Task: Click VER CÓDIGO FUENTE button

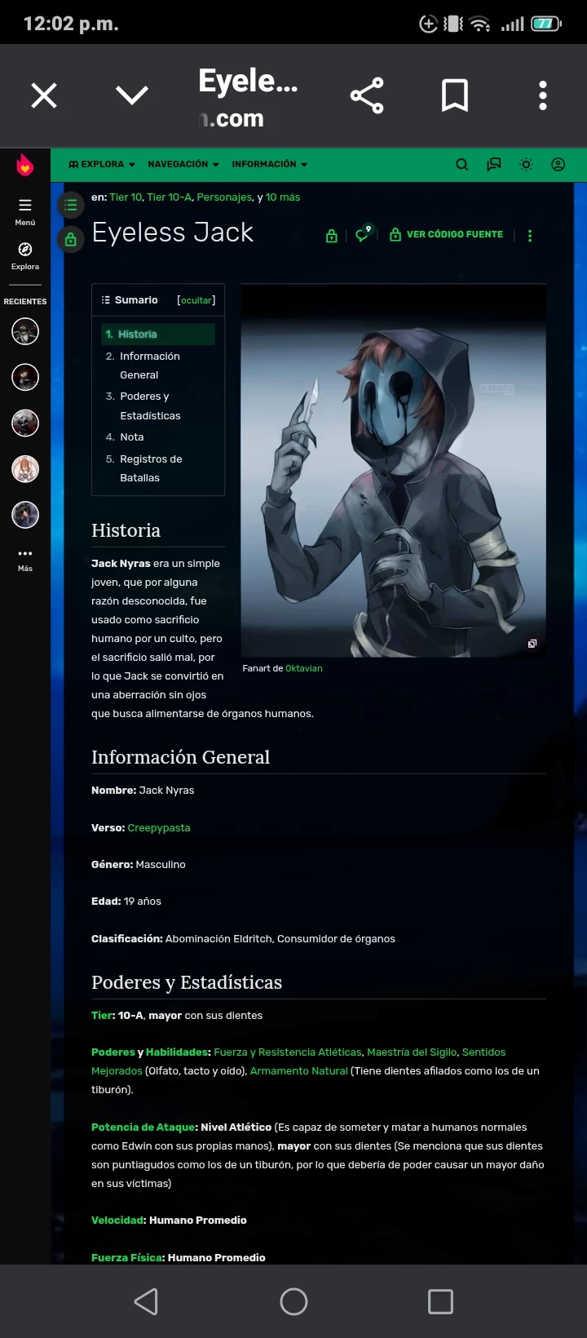Action: click(x=447, y=235)
